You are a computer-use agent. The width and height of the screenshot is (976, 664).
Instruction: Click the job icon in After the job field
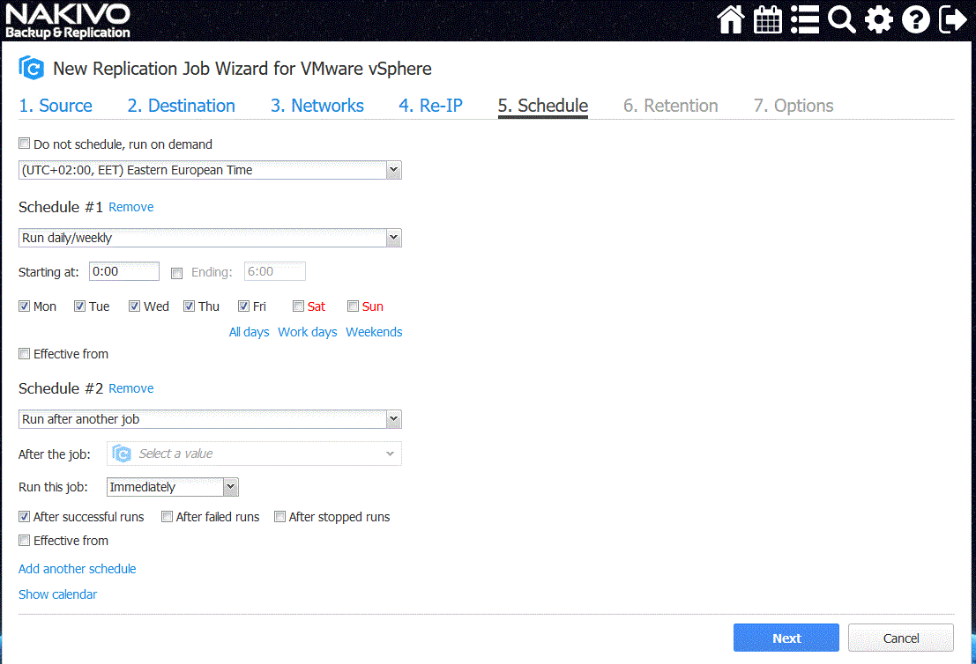click(x=122, y=454)
